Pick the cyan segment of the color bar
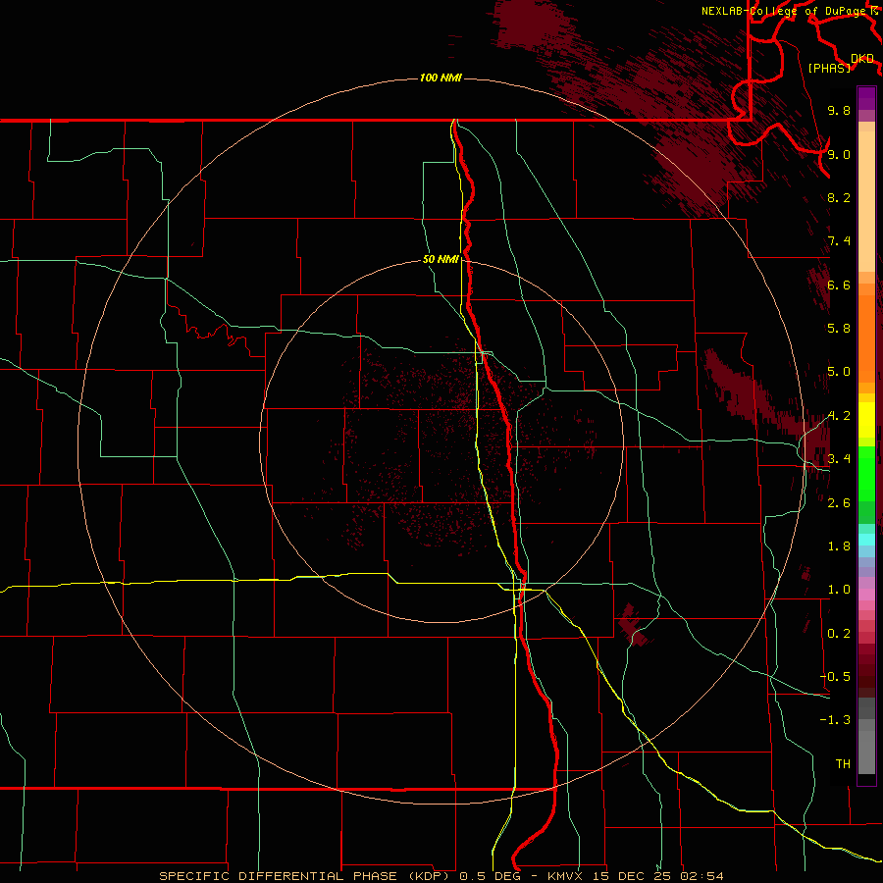The height and width of the screenshot is (883, 883). click(866, 540)
